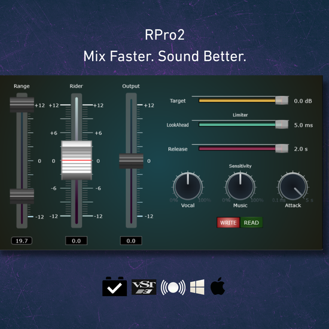
Task: Click the VST3 logo icon
Action: click(x=144, y=287)
